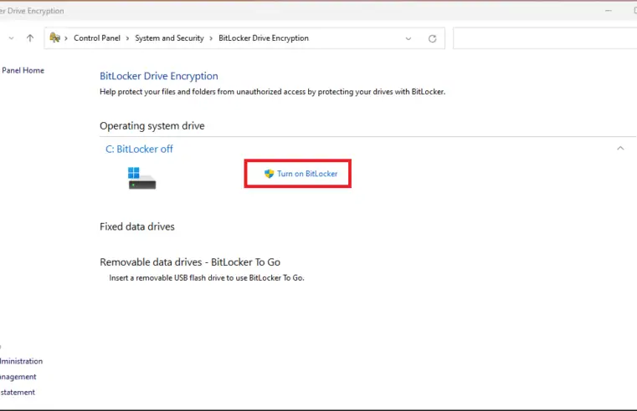Open the address bar history dropdown
The height and width of the screenshot is (411, 637).
[x=408, y=38]
